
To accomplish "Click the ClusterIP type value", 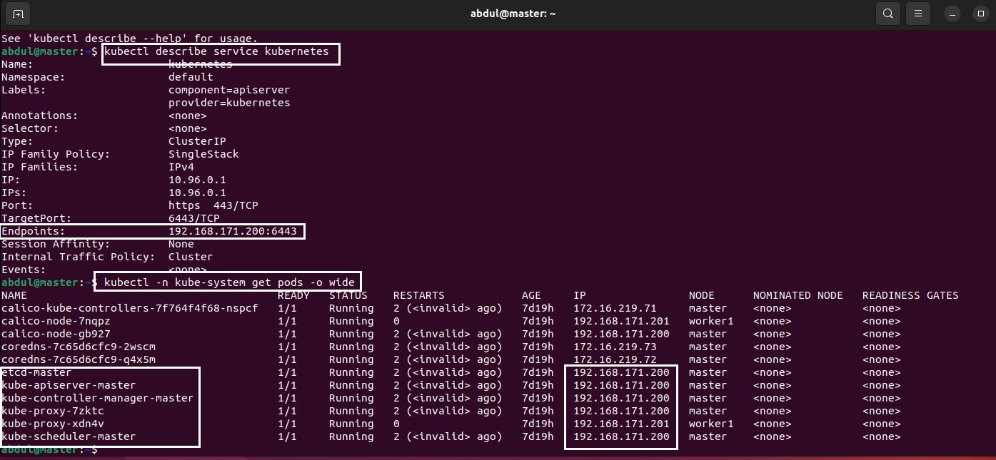I will click(x=197, y=141).
